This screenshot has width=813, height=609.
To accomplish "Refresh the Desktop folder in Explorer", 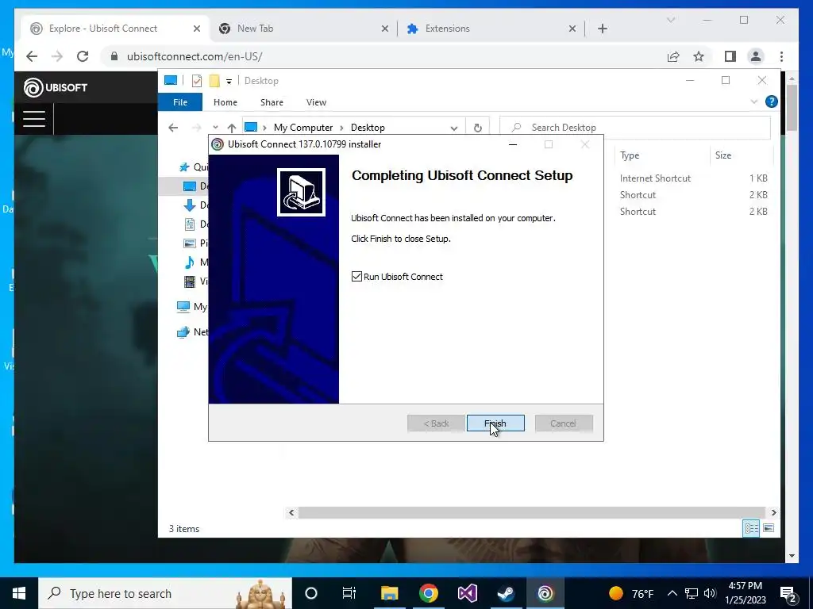I will [x=477, y=128].
